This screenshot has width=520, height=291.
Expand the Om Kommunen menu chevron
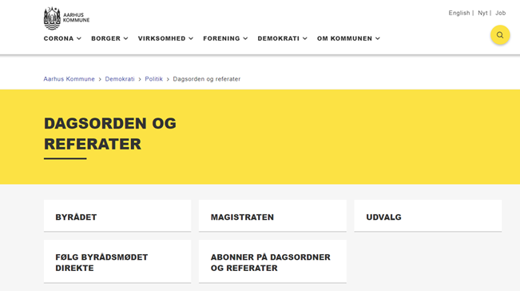377,38
